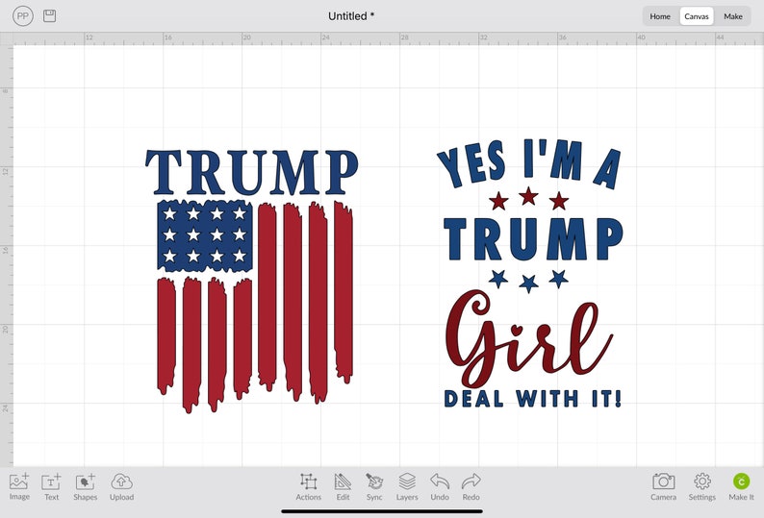Undo the last action
This screenshot has width=764, height=518.
coord(440,487)
